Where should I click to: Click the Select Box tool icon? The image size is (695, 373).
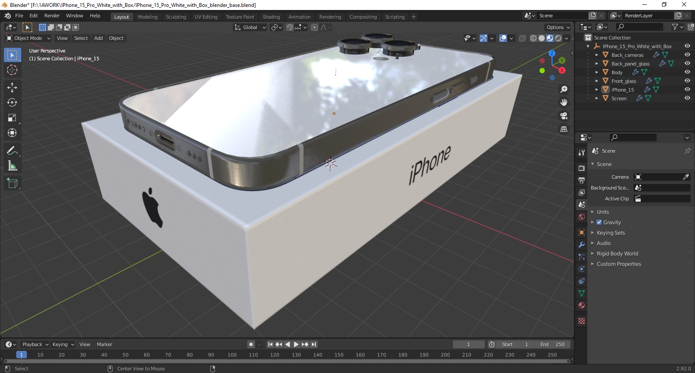pos(12,55)
